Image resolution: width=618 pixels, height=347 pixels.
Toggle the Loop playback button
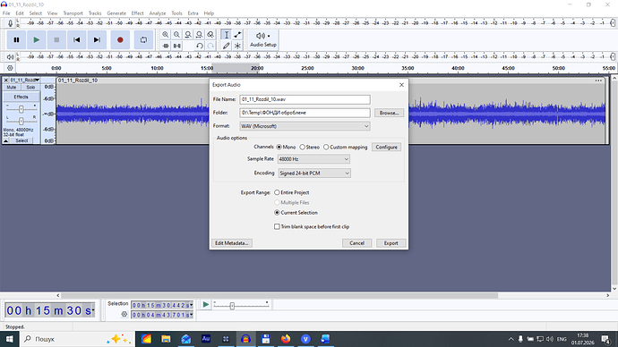click(143, 39)
